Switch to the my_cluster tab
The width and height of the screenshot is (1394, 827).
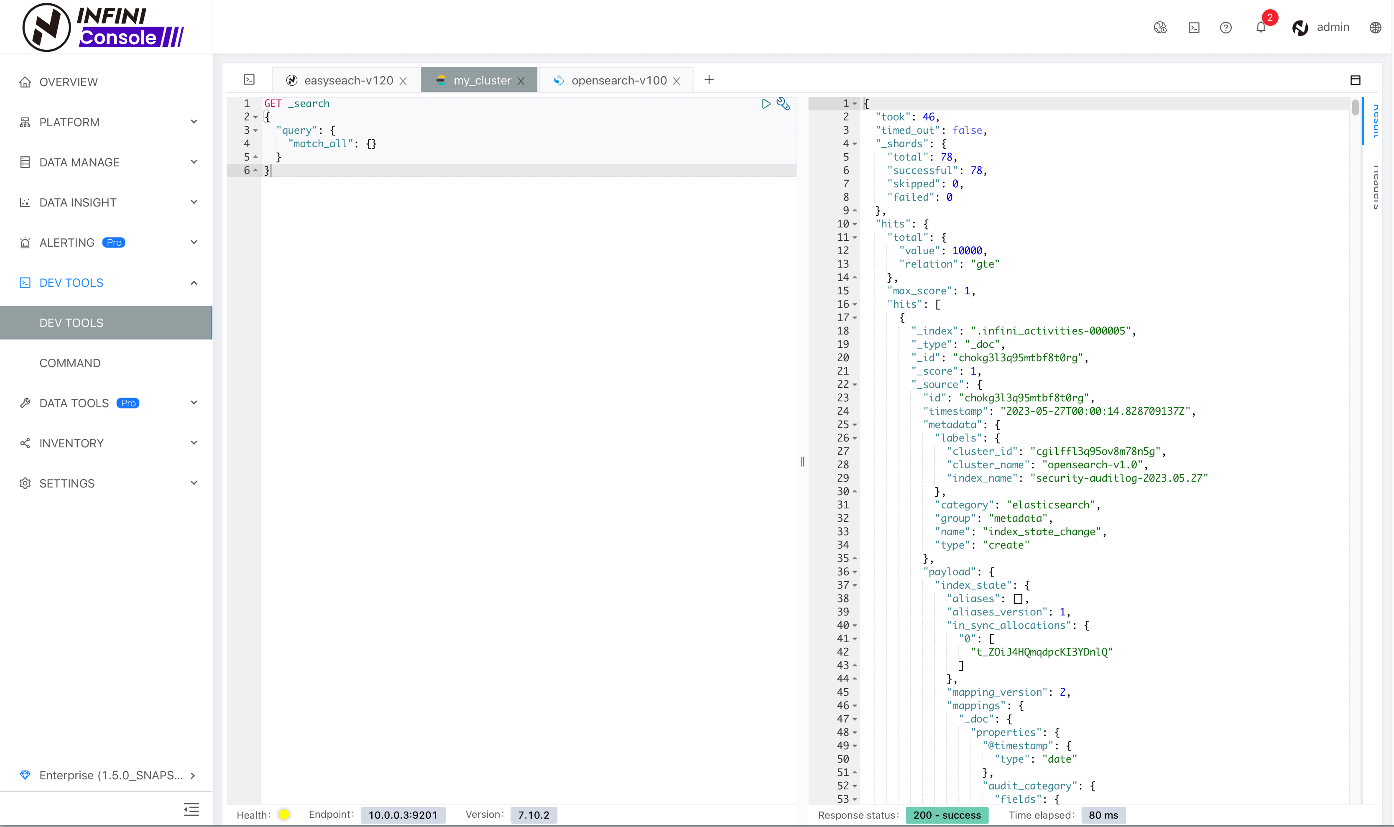pyautogui.click(x=479, y=80)
